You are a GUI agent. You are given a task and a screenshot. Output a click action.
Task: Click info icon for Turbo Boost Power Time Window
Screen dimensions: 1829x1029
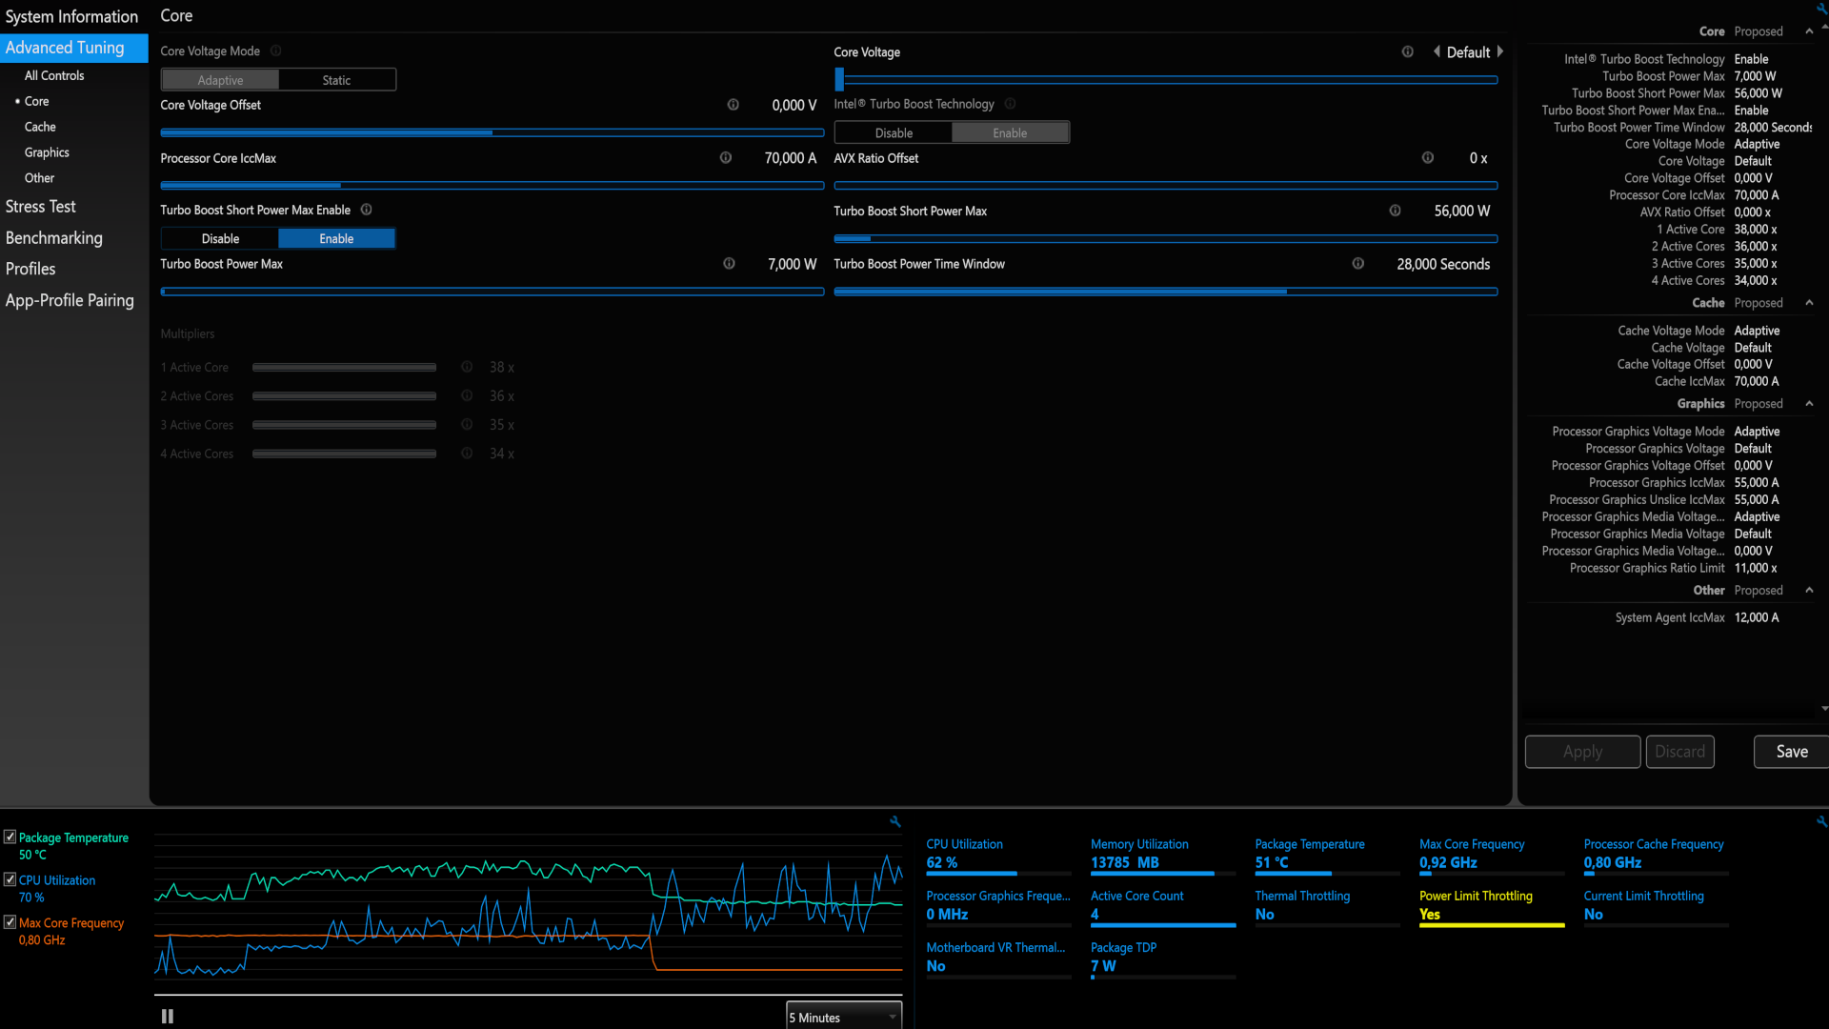pyautogui.click(x=1357, y=264)
